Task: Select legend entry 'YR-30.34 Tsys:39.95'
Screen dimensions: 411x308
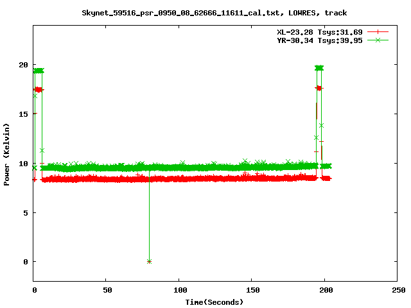Action: point(320,40)
